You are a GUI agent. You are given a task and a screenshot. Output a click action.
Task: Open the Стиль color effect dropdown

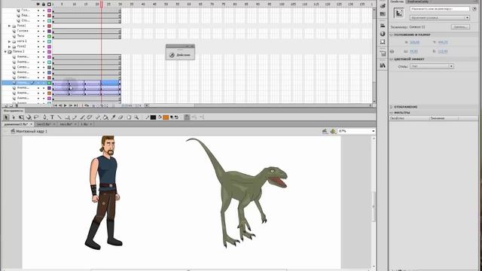432,66
